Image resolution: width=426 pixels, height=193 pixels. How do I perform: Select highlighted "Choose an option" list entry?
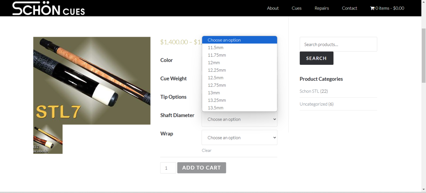coord(224,40)
